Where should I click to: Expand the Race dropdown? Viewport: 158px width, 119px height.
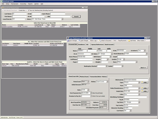pos(136,62)
